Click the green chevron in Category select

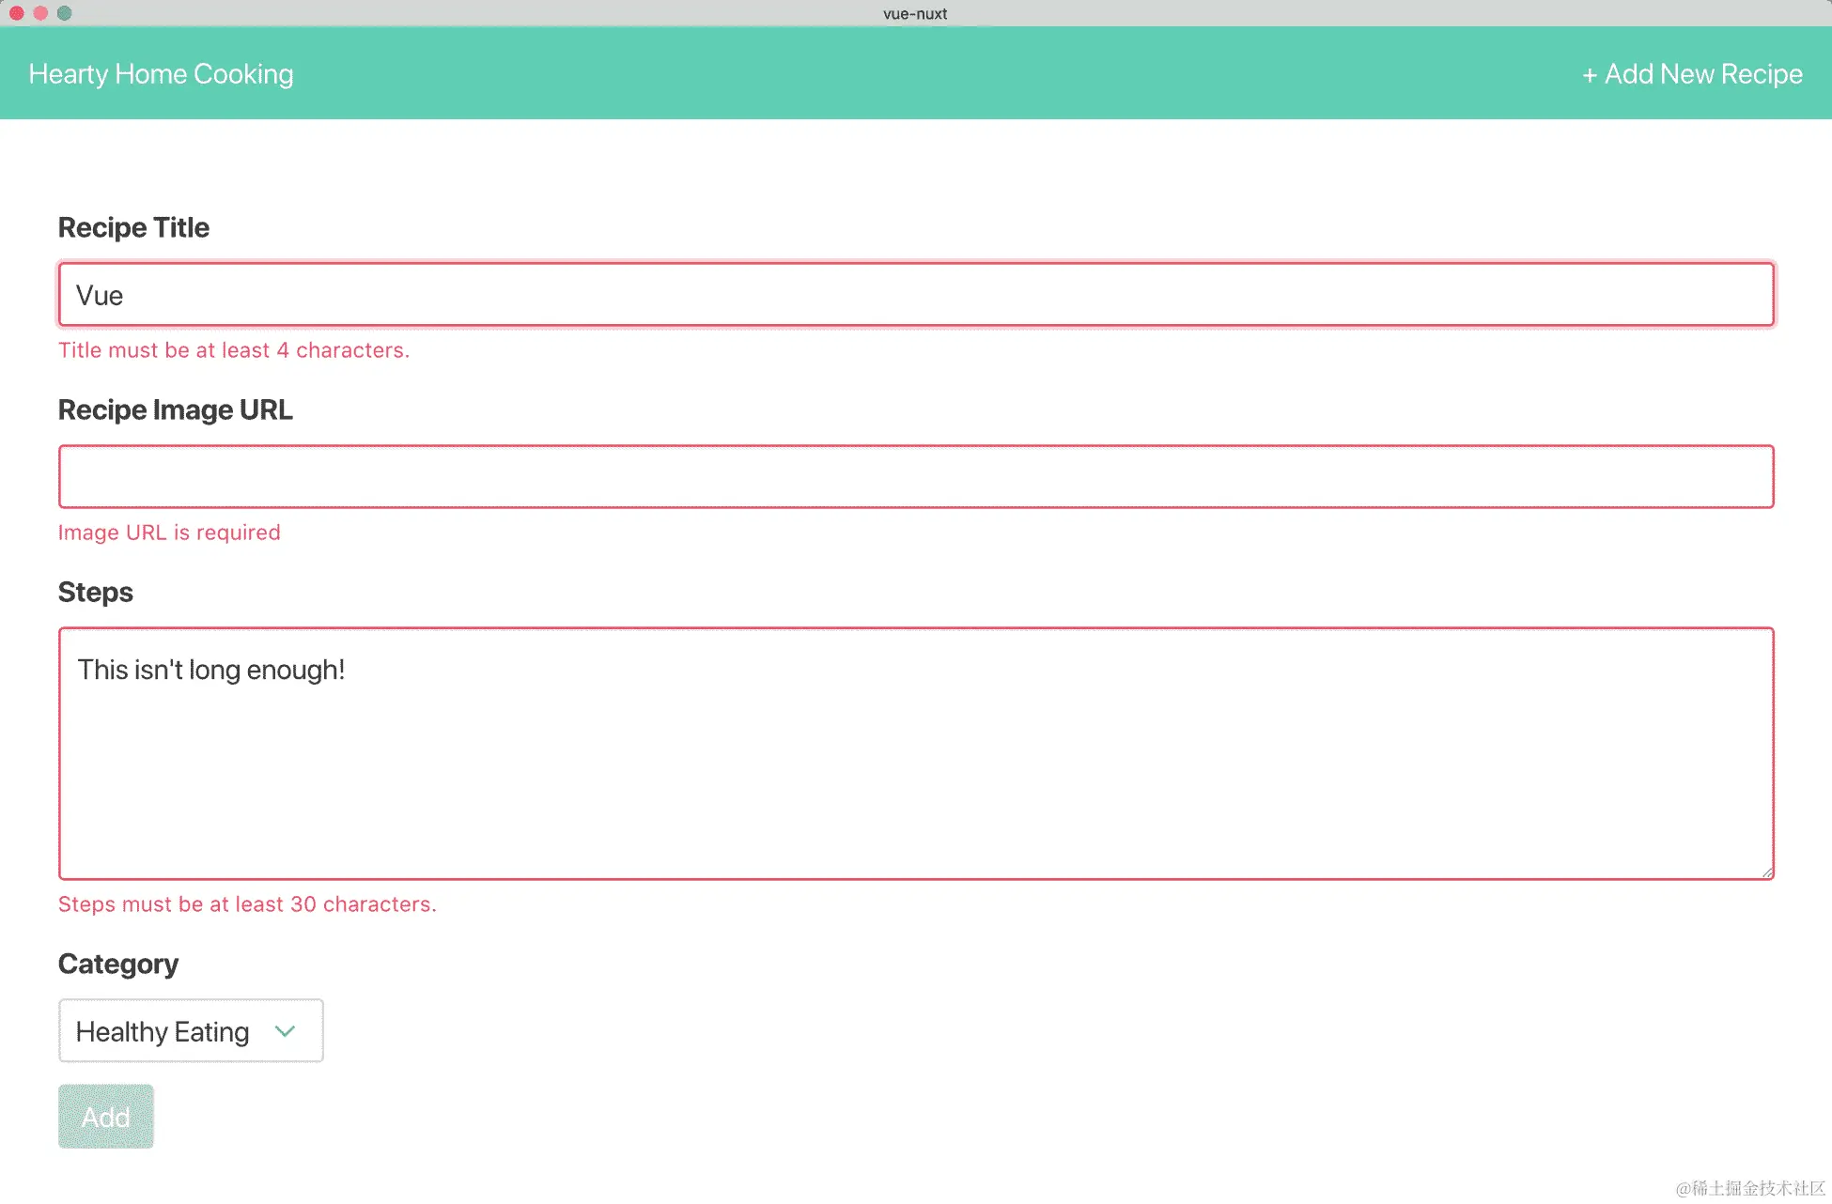(286, 1031)
